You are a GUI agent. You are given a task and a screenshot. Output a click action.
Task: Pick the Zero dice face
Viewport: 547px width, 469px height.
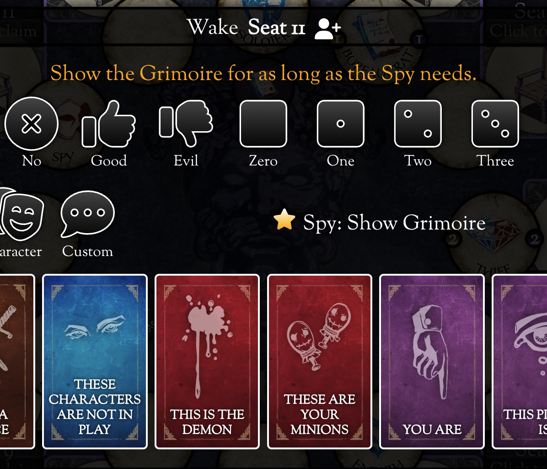pos(263,124)
